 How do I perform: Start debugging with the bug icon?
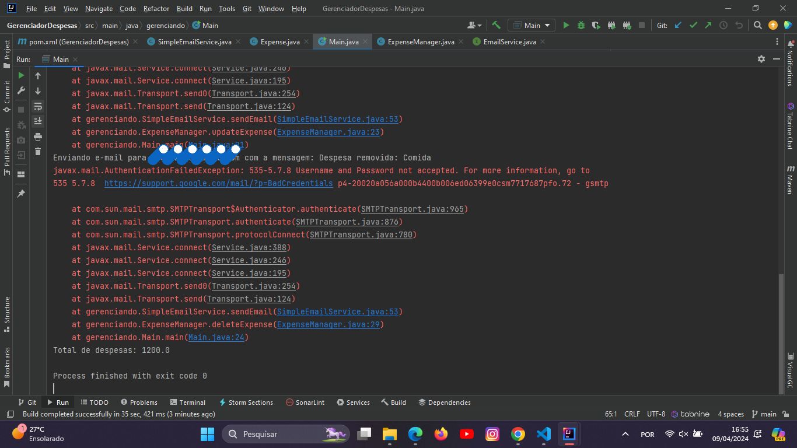point(581,25)
